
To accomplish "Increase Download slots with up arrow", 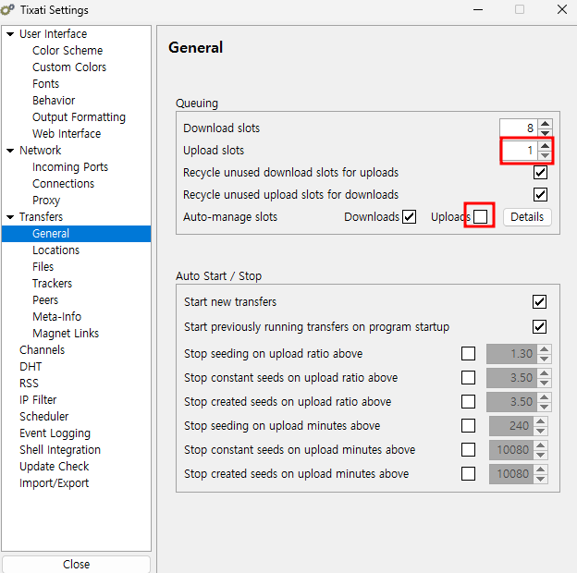I will click(x=545, y=124).
